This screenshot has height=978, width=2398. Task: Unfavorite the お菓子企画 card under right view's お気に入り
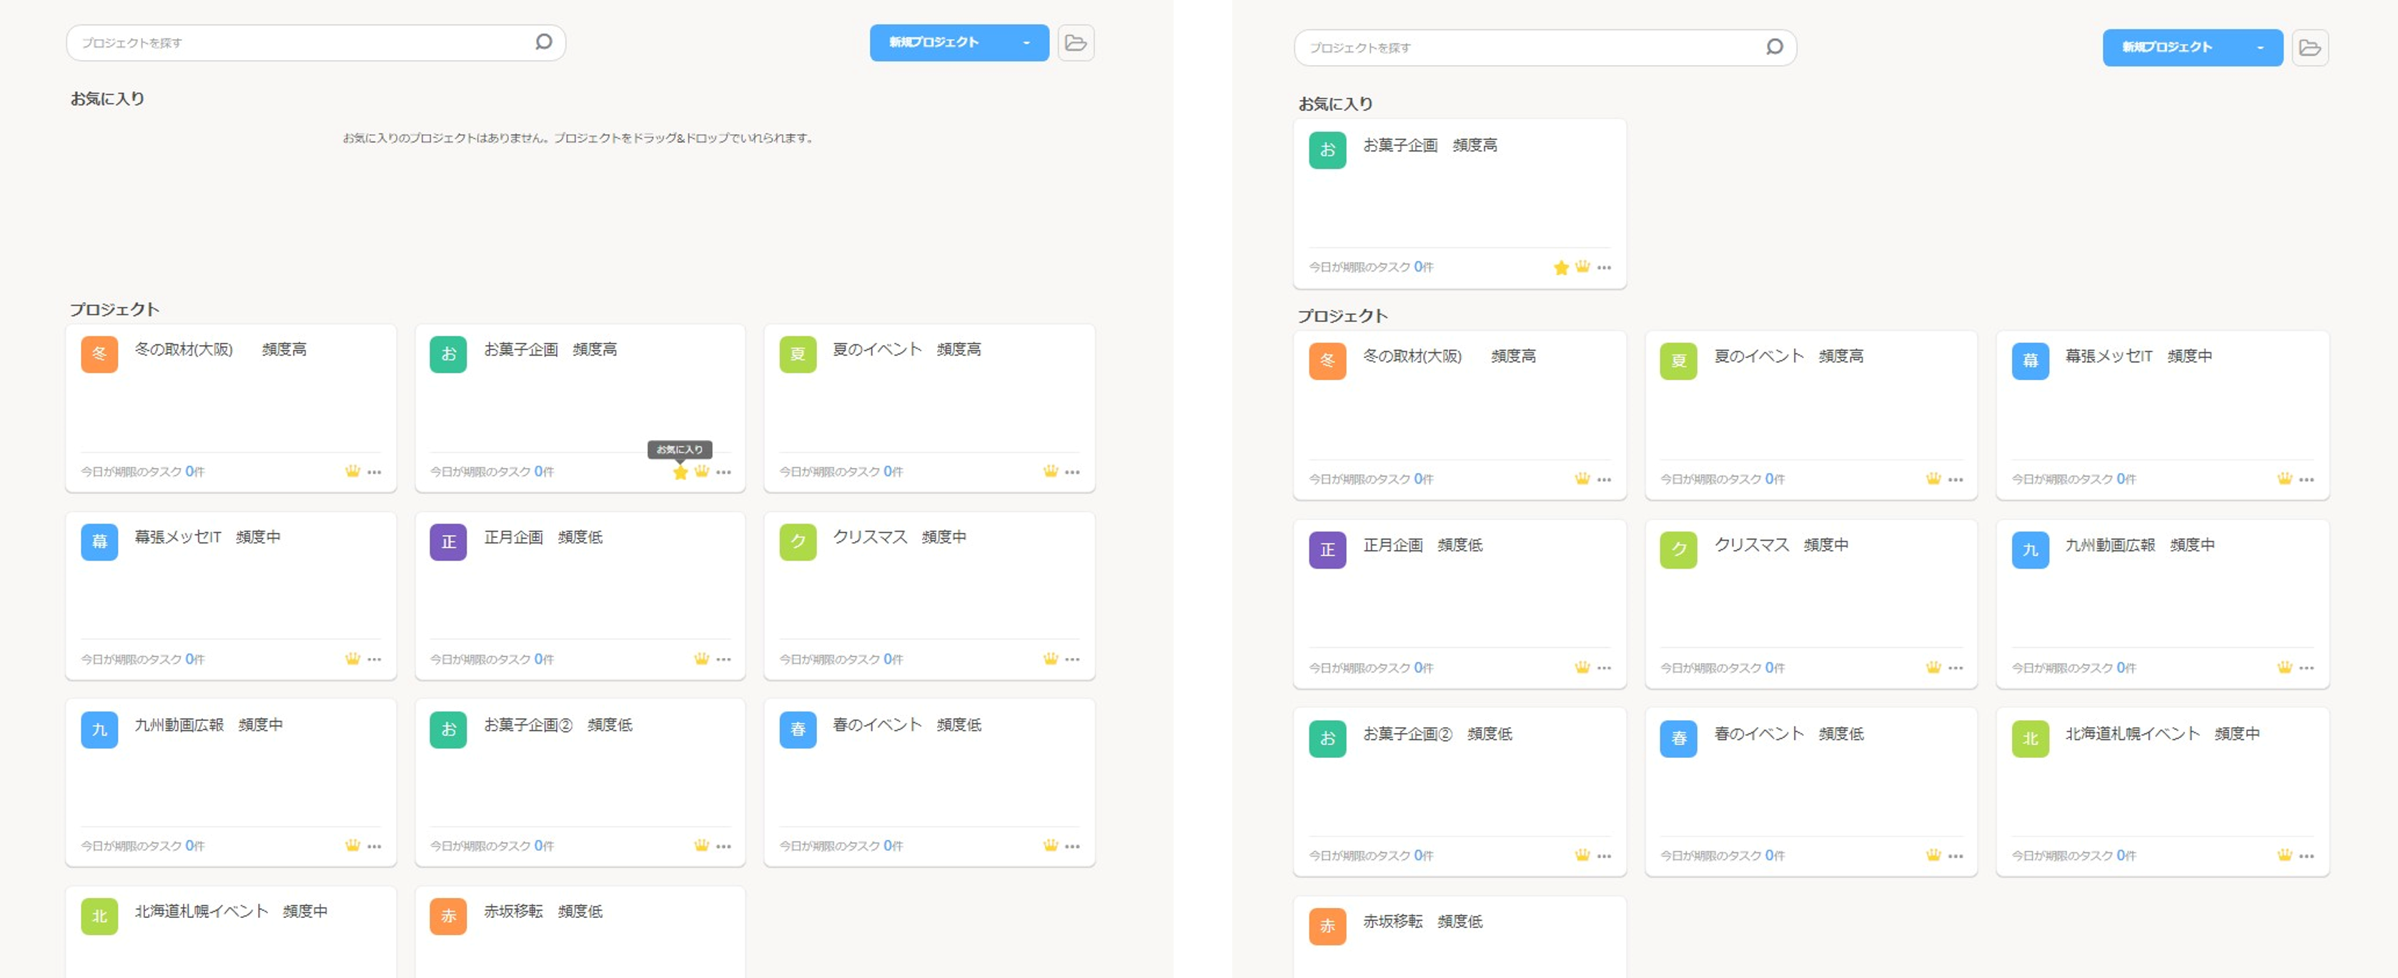[x=1561, y=268]
